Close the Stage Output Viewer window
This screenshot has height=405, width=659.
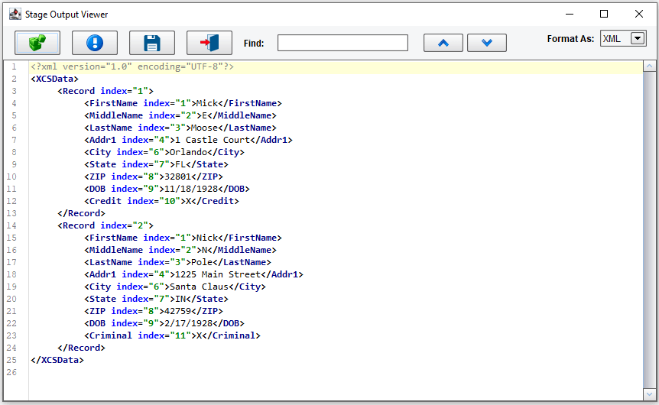tap(639, 14)
